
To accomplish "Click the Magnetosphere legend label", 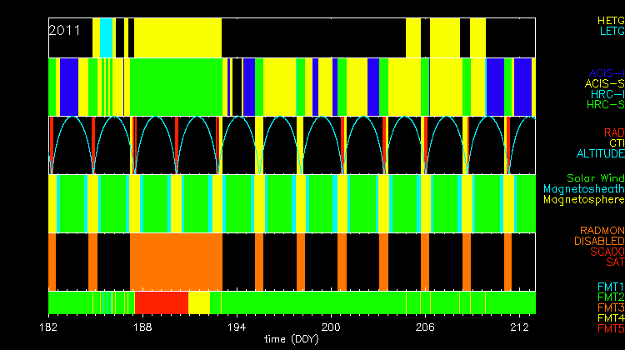I will (x=583, y=200).
